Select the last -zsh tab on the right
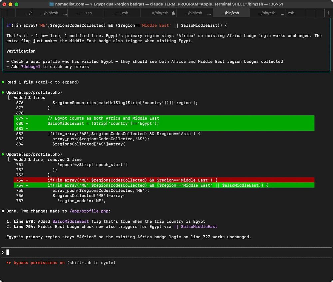This screenshot has height=282, width=333. (290, 13)
